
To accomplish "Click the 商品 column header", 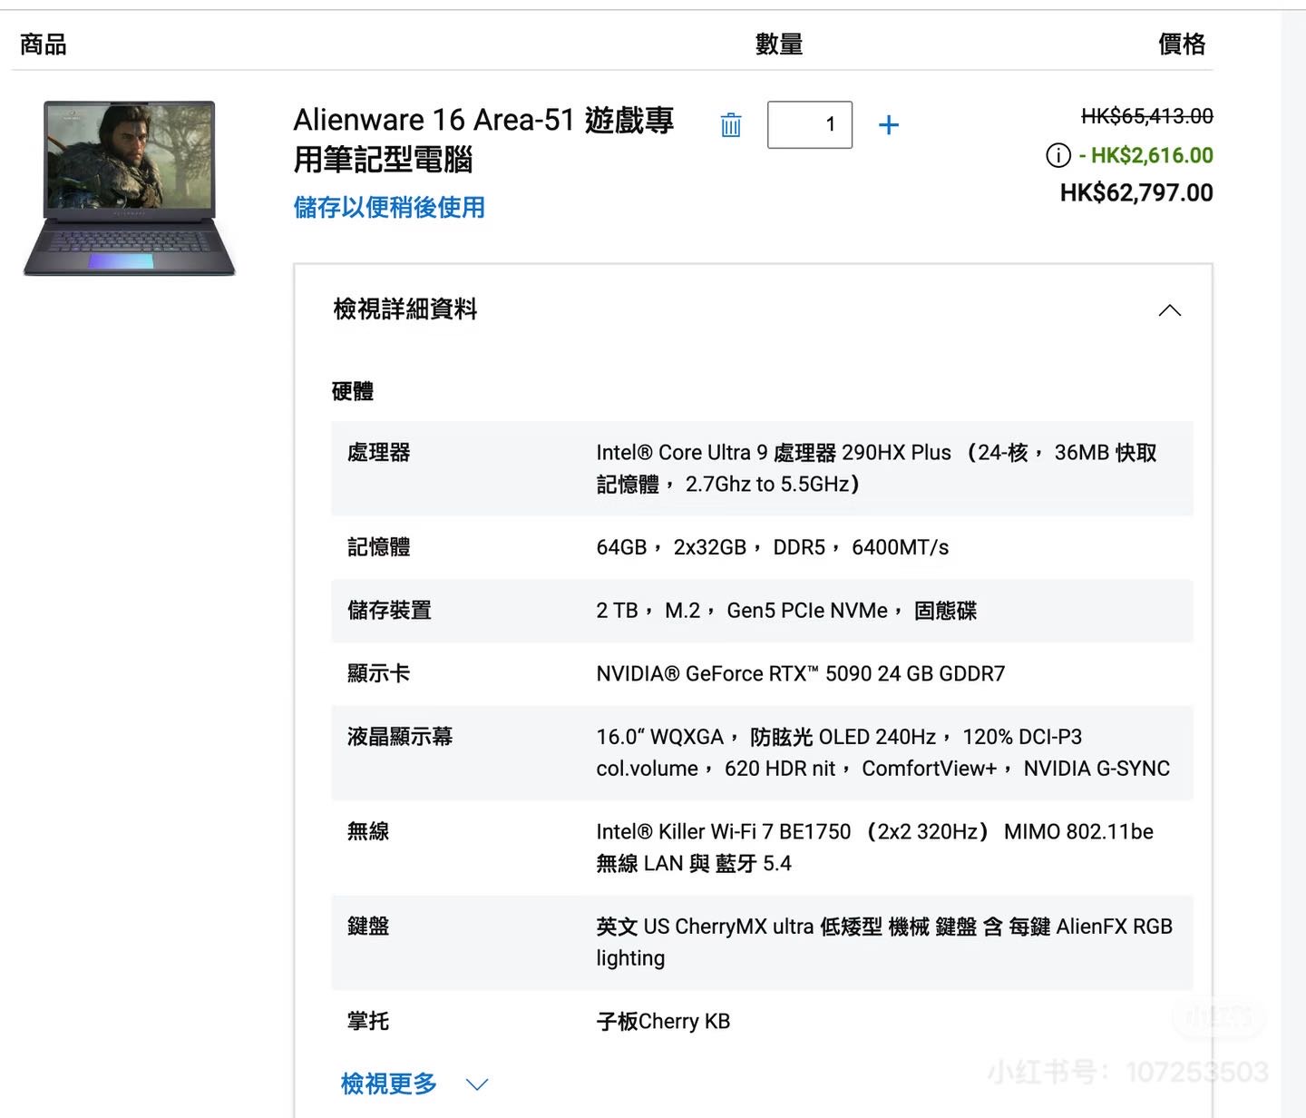I will (43, 44).
